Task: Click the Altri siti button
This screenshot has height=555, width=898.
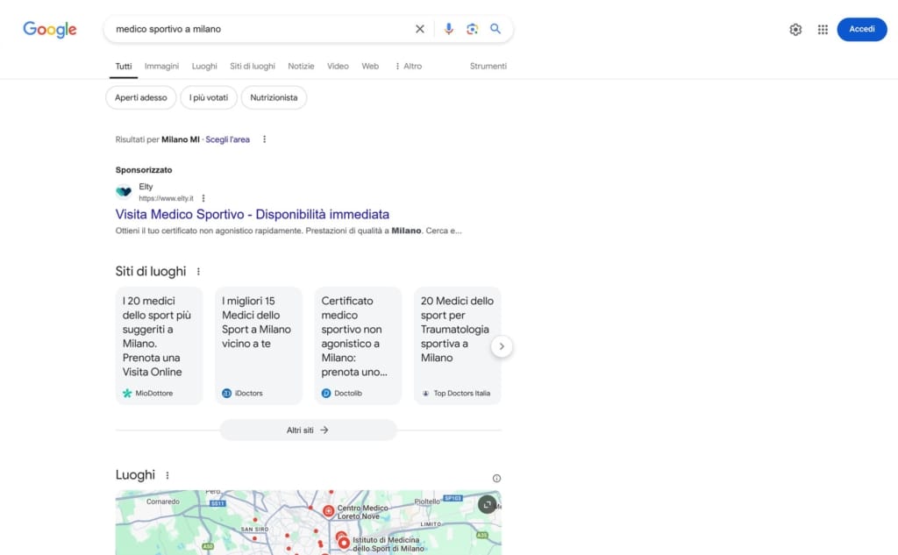Action: (308, 430)
